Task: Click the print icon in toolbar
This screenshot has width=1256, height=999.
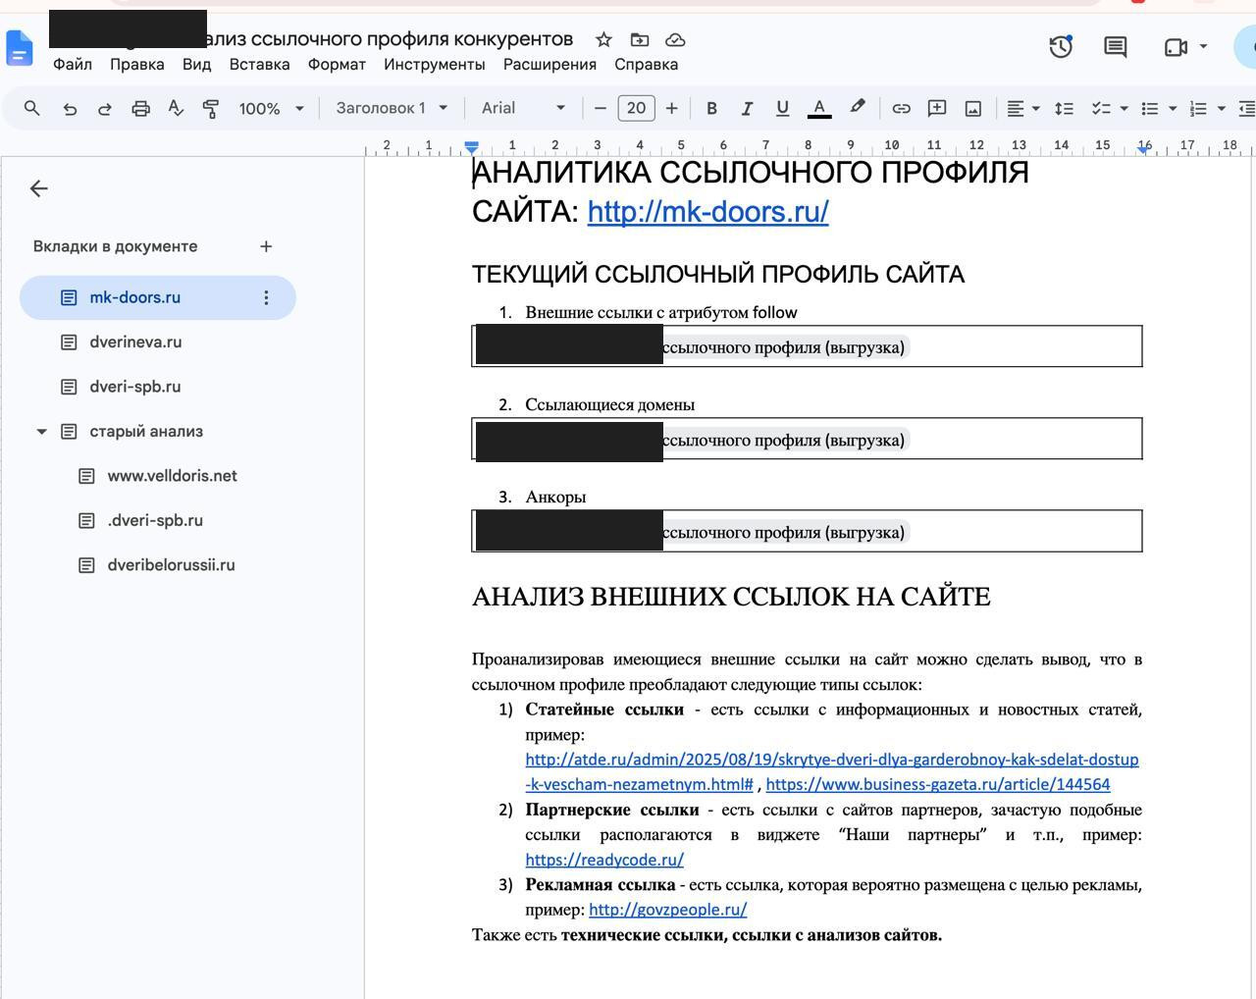Action: coord(140,108)
